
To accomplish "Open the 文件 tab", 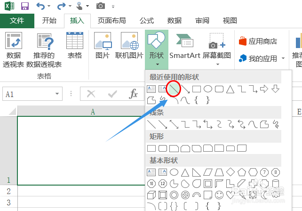I will point(17,21).
